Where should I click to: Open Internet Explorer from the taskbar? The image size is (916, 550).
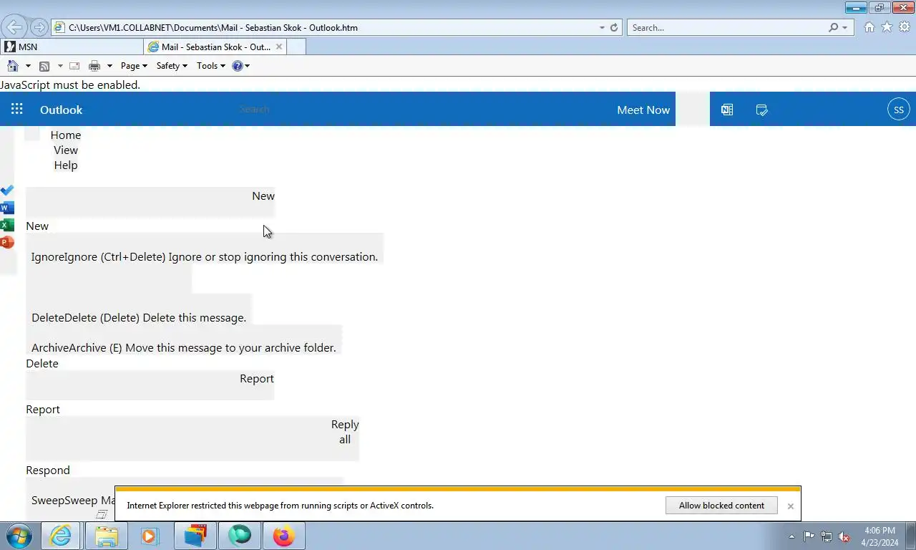coord(61,536)
